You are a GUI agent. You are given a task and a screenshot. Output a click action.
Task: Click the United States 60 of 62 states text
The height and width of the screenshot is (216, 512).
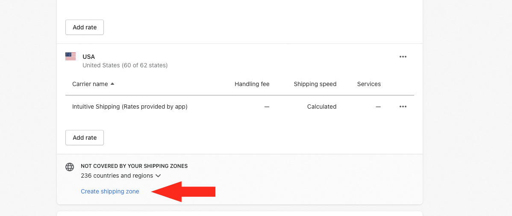(x=125, y=65)
